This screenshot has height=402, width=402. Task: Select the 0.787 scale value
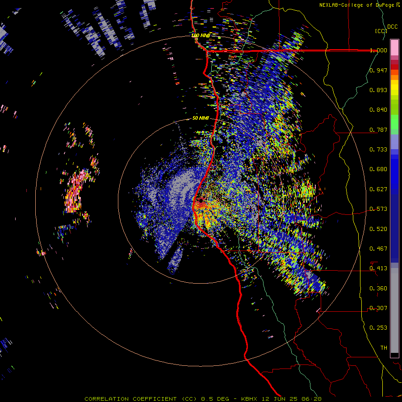tap(378, 130)
